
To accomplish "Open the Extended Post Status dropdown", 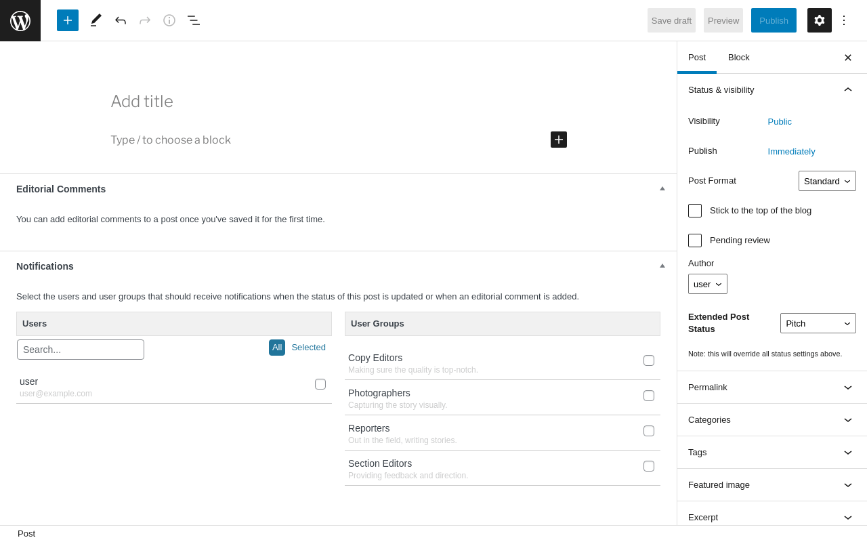I will [x=818, y=323].
